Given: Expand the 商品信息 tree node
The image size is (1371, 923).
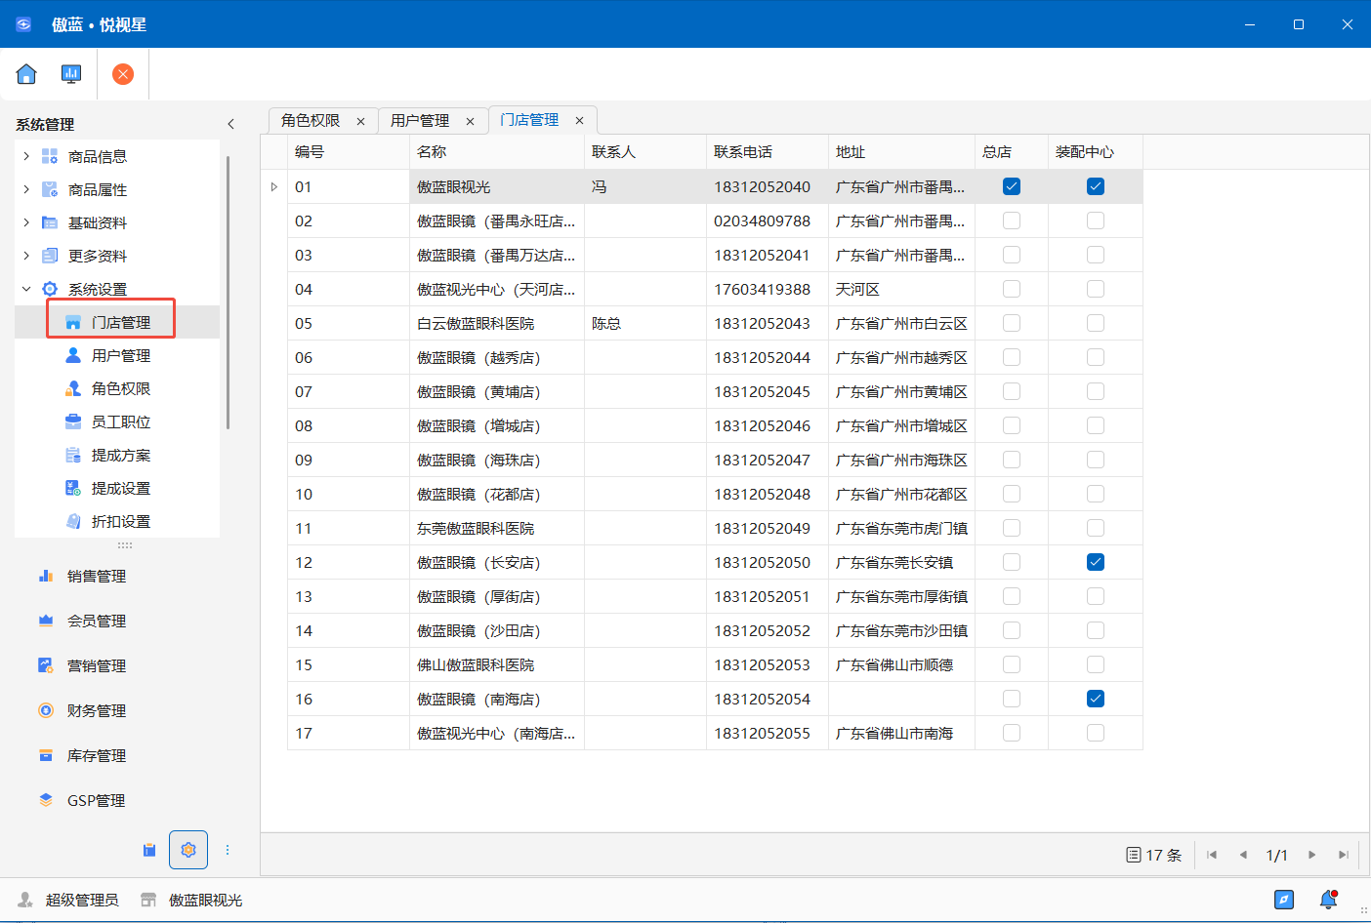Looking at the screenshot, I should pos(26,156).
